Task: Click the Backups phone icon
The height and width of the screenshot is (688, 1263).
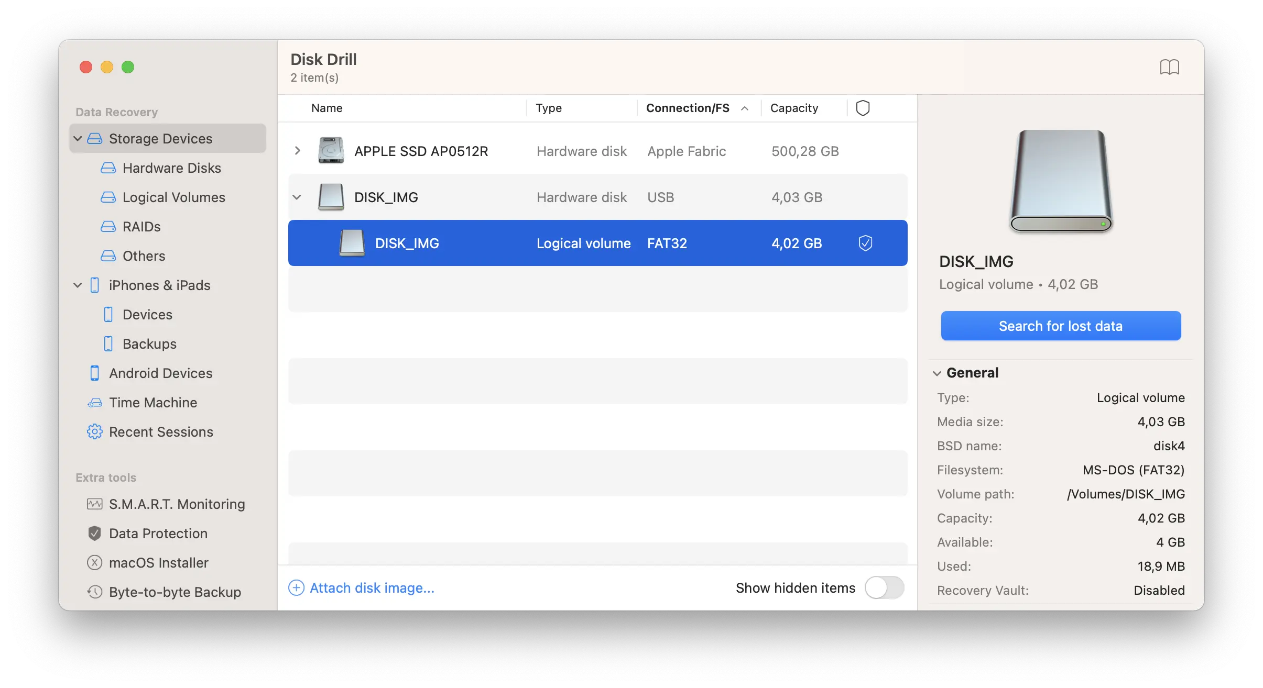Action: [108, 343]
